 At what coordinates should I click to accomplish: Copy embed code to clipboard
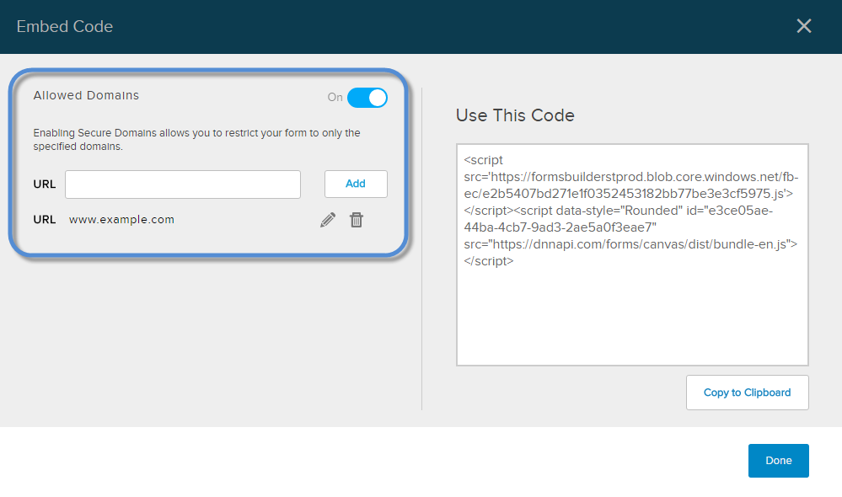[747, 393]
